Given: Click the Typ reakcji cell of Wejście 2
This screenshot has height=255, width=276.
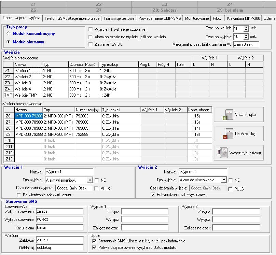Looking at the screenshot, I should pyautogui.click(x=119, y=77).
